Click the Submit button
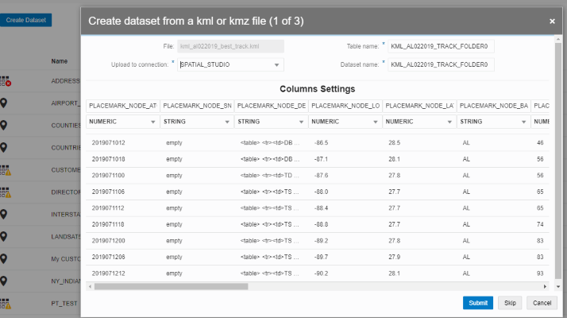The height and width of the screenshot is (318, 567). (478, 303)
